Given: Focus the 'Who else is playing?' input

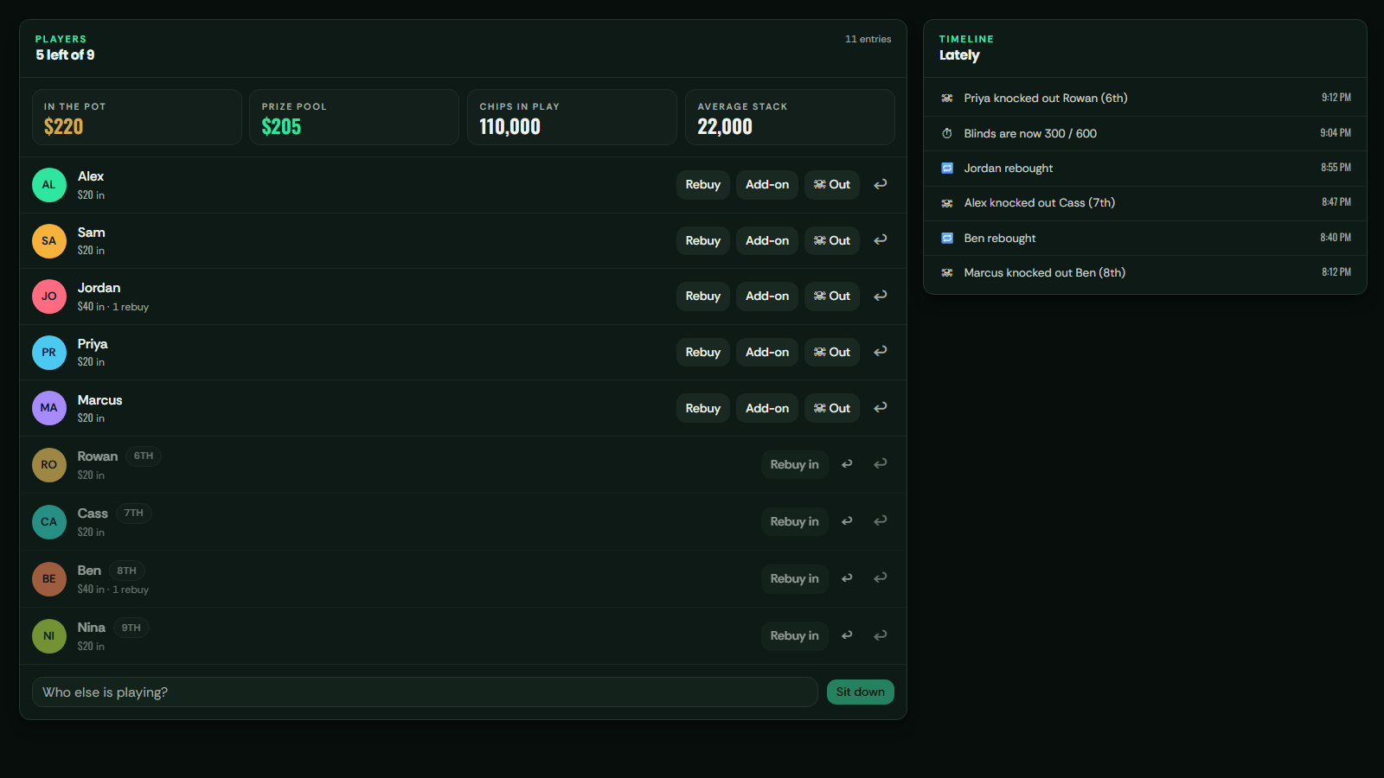Looking at the screenshot, I should [425, 692].
